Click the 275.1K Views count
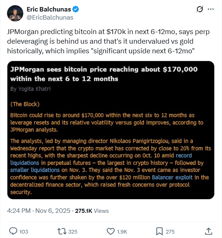 coord(92,211)
